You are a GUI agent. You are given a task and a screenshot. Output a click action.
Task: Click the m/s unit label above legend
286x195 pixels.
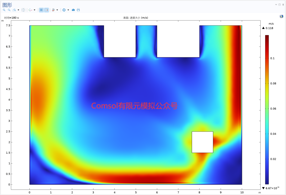[x=271, y=24]
